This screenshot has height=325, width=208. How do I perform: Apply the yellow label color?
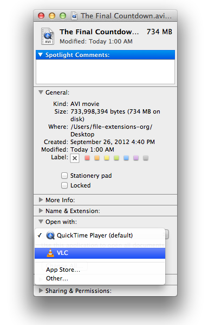pos(107,158)
